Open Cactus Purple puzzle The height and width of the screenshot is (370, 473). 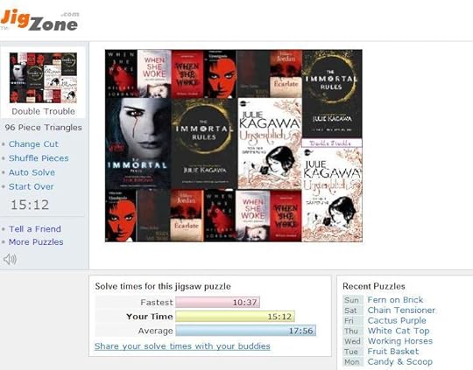tap(397, 320)
